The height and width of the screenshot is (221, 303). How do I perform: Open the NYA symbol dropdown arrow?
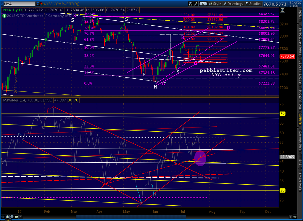pos(38,4)
